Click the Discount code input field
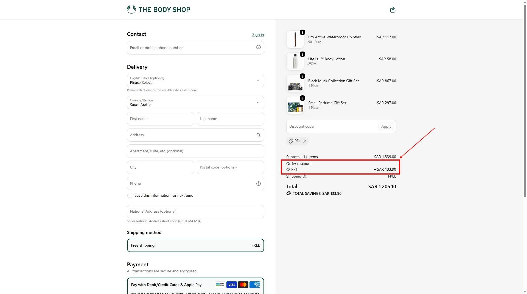Image resolution: width=527 pixels, height=294 pixels. (332, 126)
